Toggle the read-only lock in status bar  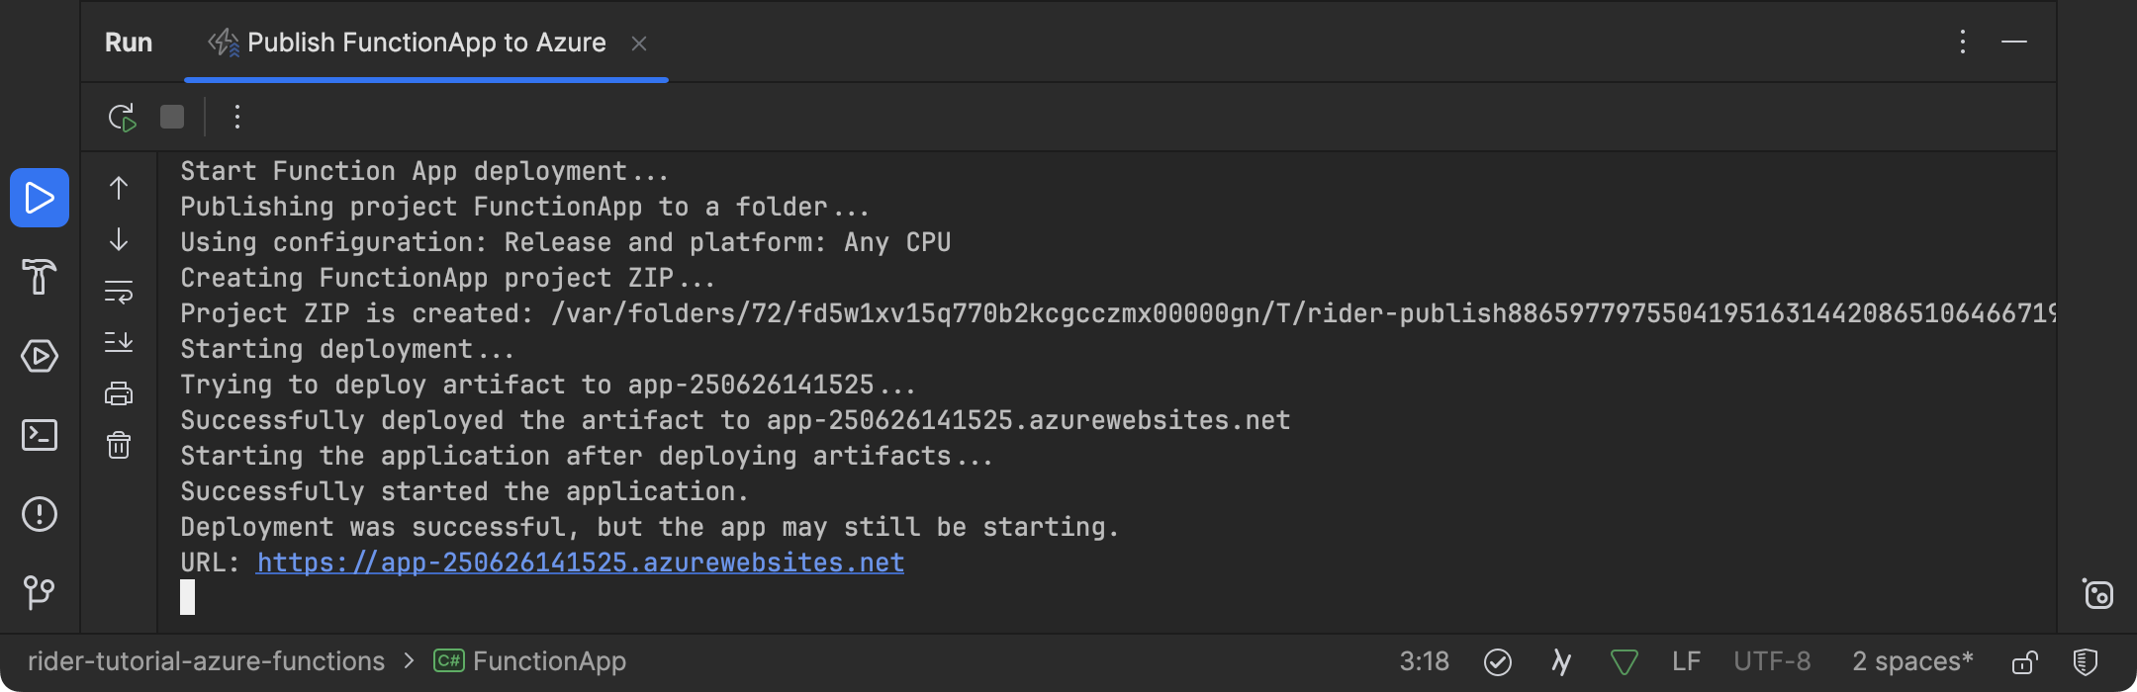point(2024,661)
